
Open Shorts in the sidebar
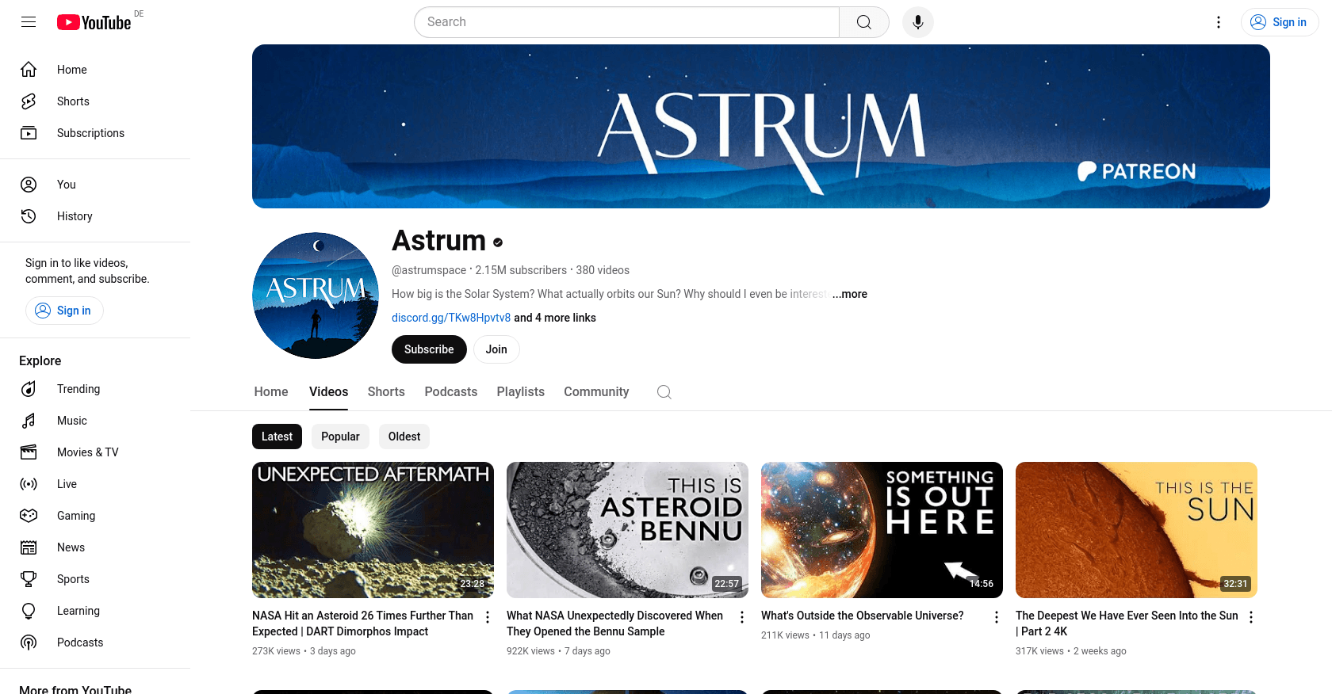tap(73, 101)
